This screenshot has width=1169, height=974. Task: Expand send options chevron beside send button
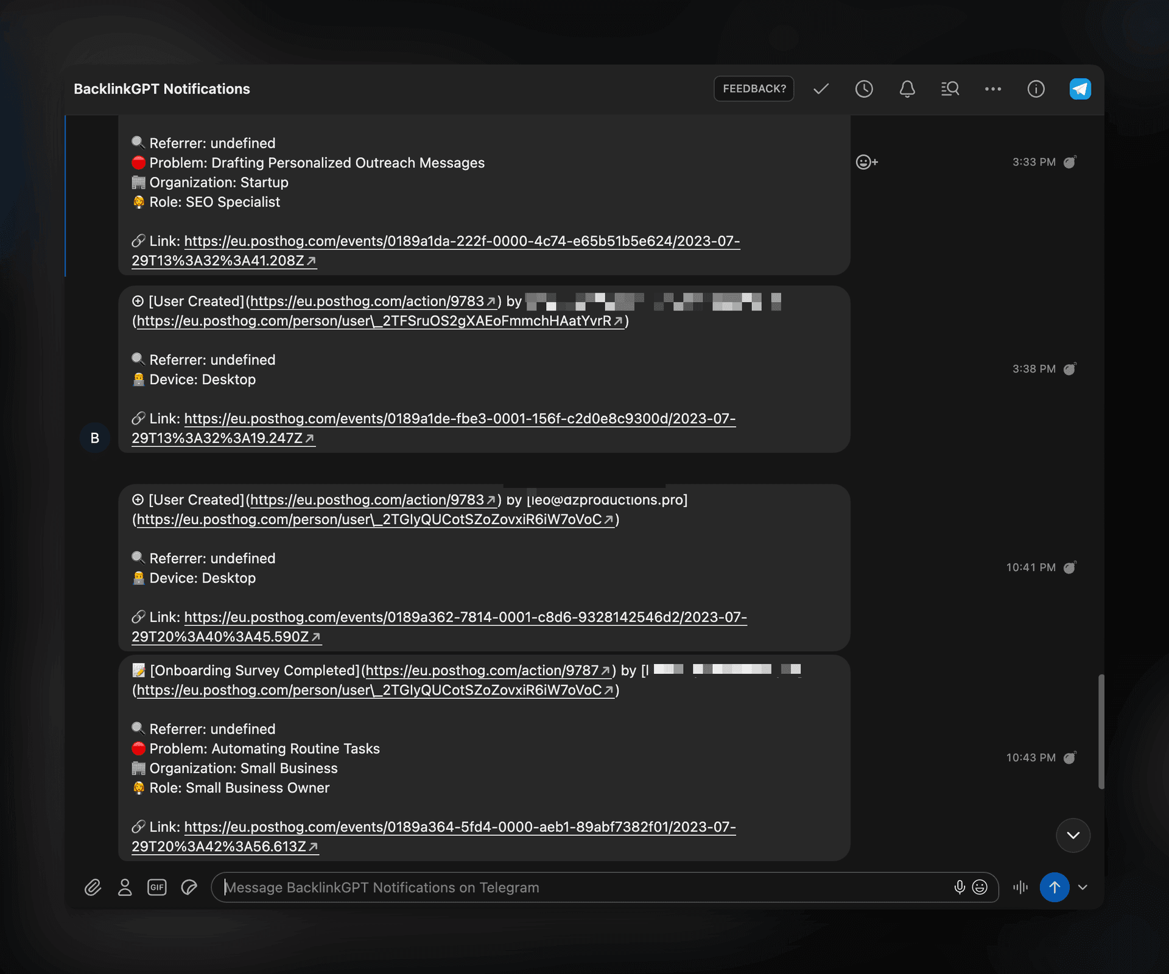point(1083,888)
